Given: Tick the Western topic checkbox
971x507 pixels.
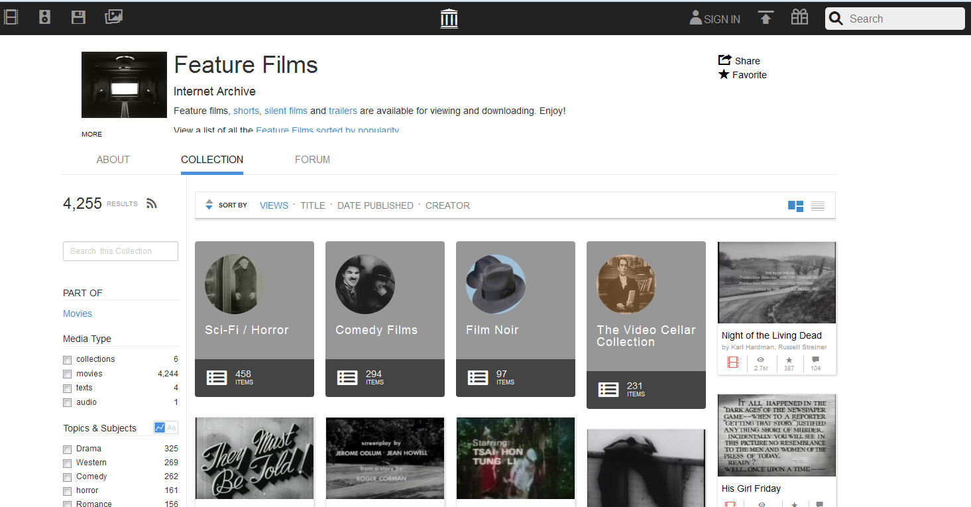Looking at the screenshot, I should 67,463.
